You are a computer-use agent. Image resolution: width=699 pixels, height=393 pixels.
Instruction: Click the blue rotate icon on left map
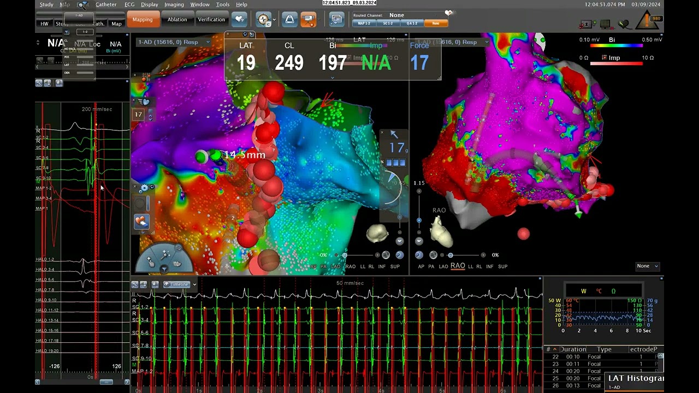coord(399,255)
